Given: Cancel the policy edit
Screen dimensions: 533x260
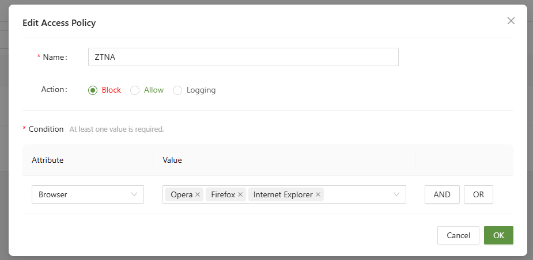Looking at the screenshot, I should tap(459, 235).
